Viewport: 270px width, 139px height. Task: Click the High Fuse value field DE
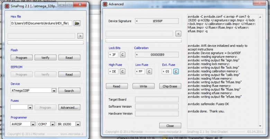tap(113, 71)
